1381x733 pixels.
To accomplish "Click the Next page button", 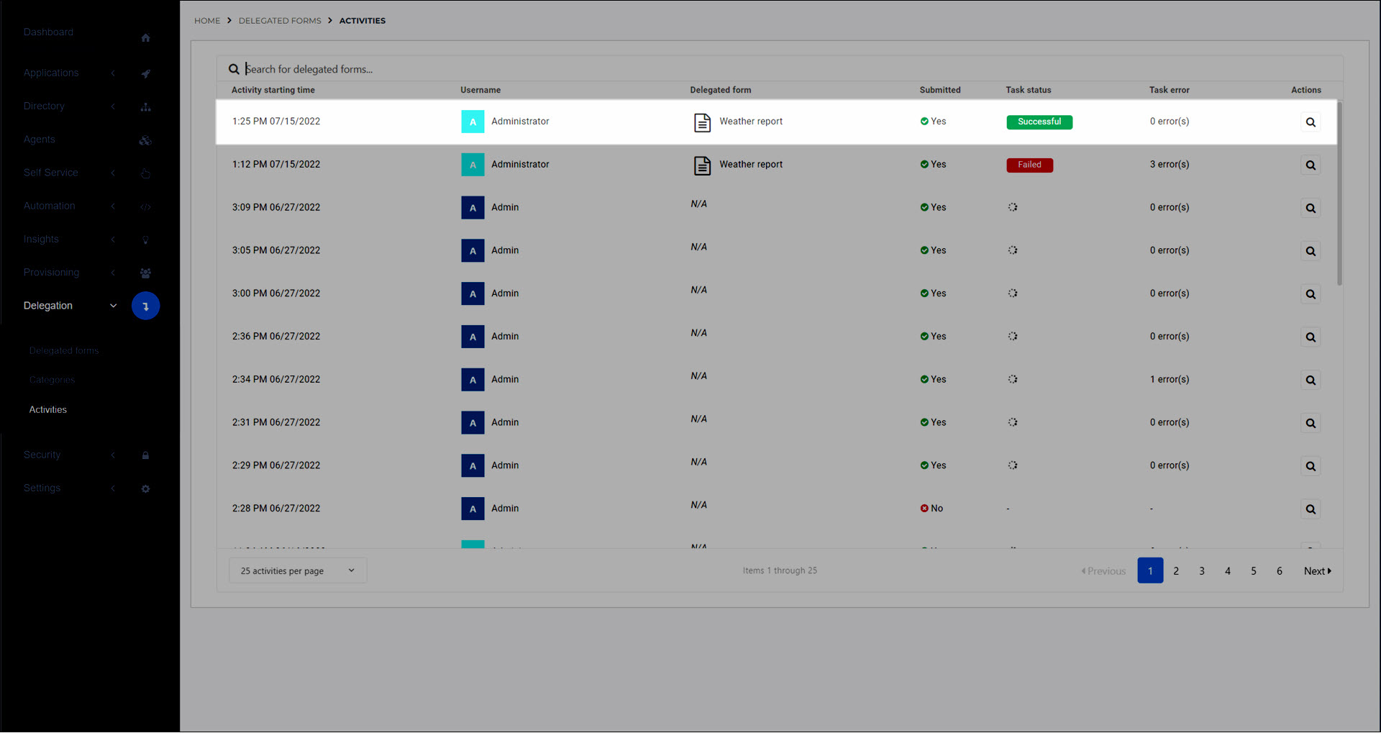I will 1318,571.
